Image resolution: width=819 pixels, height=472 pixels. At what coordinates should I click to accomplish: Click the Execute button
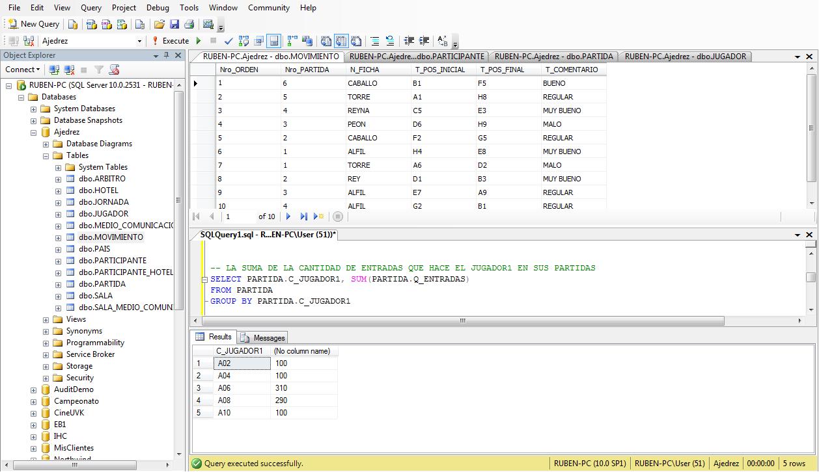pos(171,41)
